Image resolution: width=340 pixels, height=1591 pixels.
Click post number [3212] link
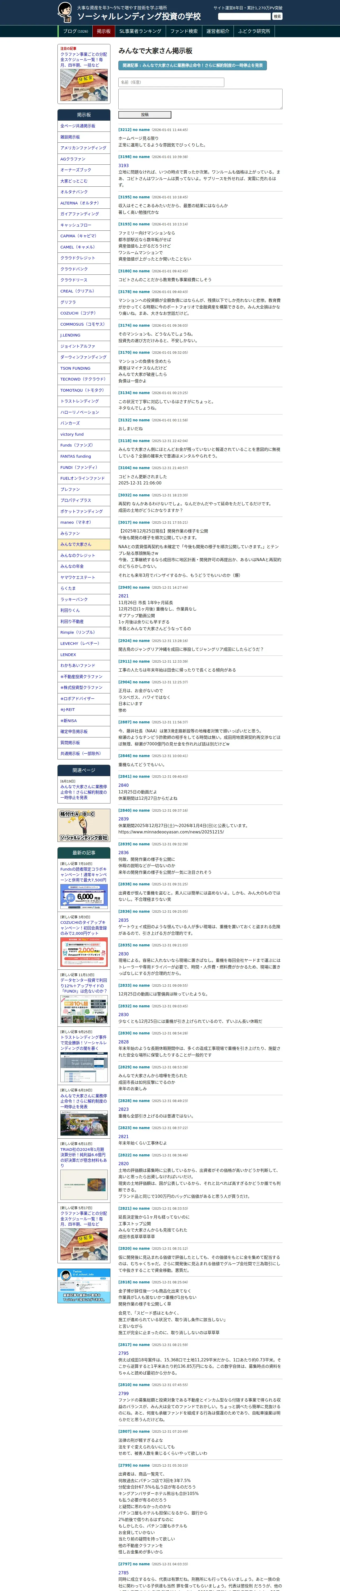click(x=125, y=130)
